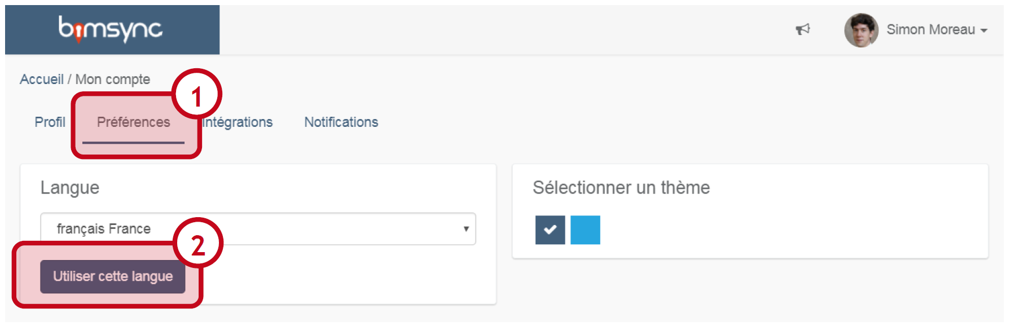Screen dimensions: 1010x326
Task: Select the Préférences tab
Action: pyautogui.click(x=133, y=122)
